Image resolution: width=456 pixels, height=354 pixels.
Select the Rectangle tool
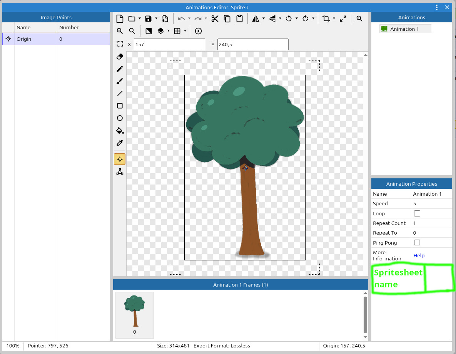tap(120, 106)
